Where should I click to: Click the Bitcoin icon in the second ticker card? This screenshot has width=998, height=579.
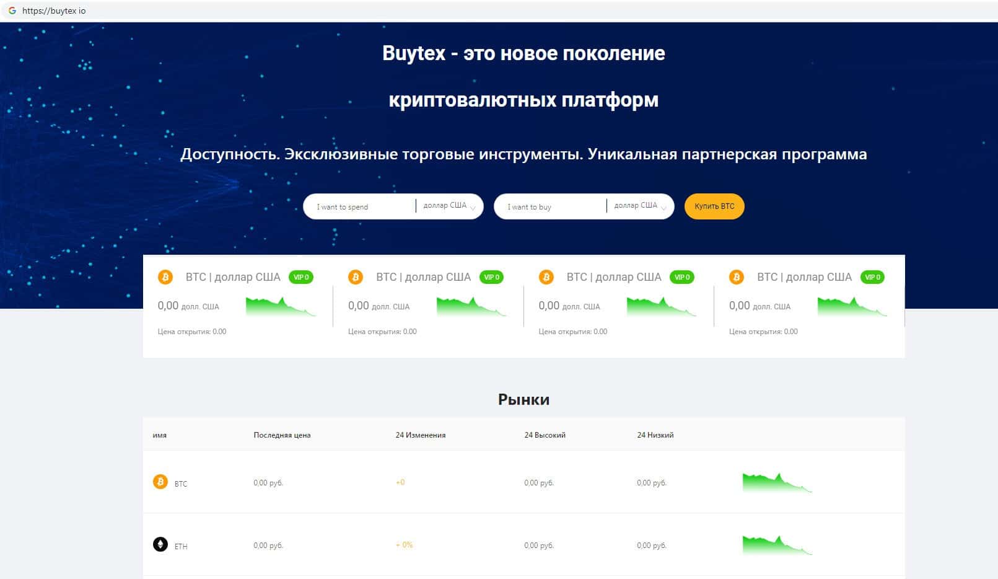coord(356,277)
